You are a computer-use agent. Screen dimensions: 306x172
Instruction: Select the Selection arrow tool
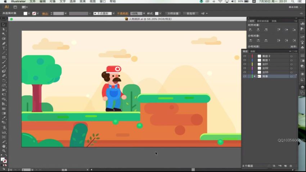coord(4,24)
